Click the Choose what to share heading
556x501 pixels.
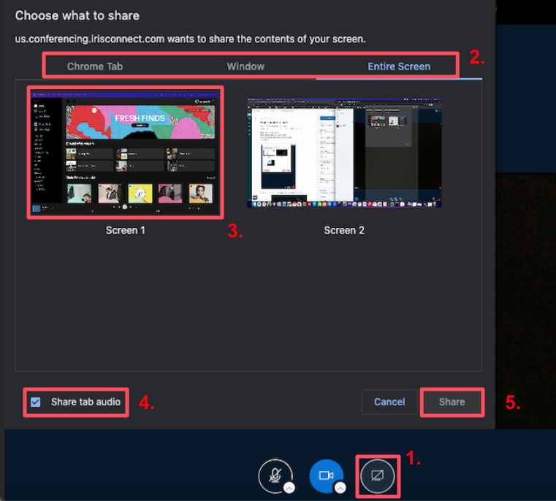pos(77,15)
